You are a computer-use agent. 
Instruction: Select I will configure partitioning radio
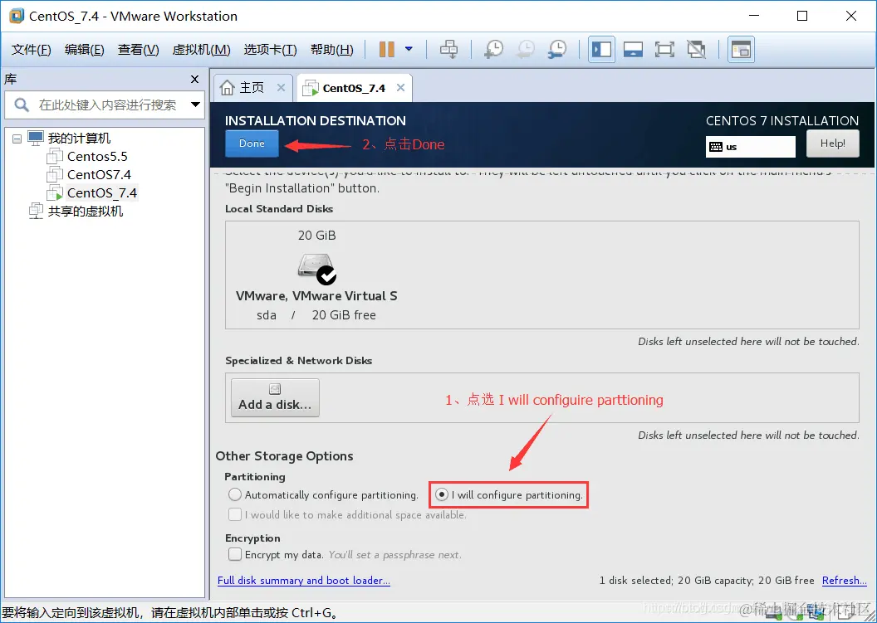coord(442,494)
